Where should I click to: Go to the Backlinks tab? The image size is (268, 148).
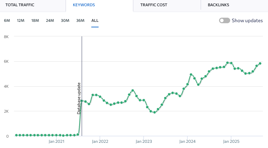click(x=218, y=5)
